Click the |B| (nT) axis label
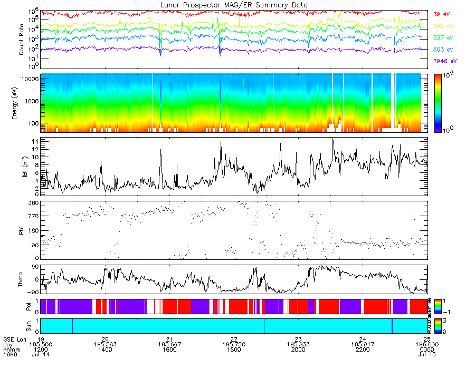475x369 pixels. (x=25, y=167)
